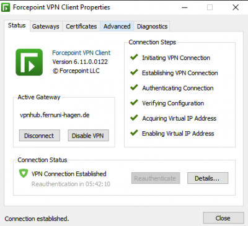Click checkmark beside Acquiring Virtual IP Address

(134, 118)
